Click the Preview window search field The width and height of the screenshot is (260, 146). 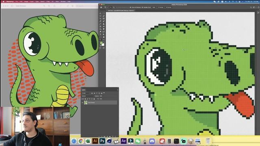point(87,6)
